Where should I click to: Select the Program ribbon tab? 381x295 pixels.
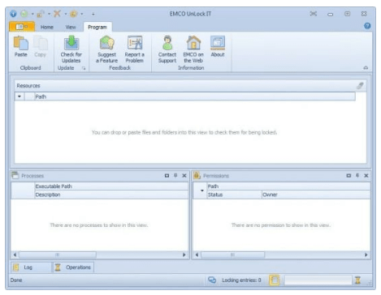click(97, 27)
